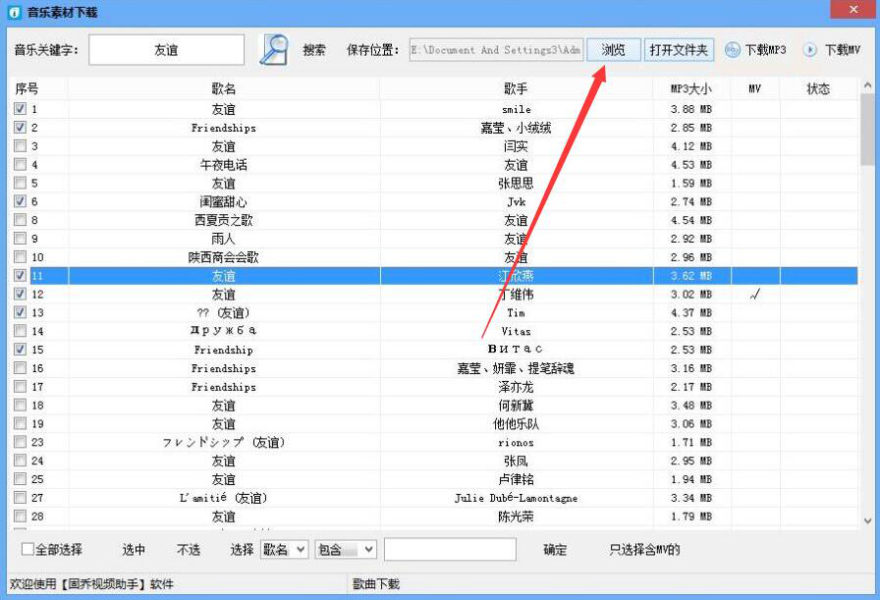Image resolution: width=880 pixels, height=600 pixels.
Task: Click the 下载MP3 button text
Action: (x=765, y=50)
